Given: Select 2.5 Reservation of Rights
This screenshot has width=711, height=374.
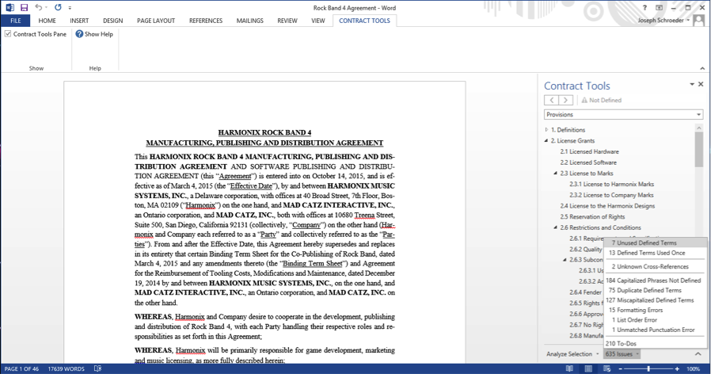Looking at the screenshot, I should (592, 217).
